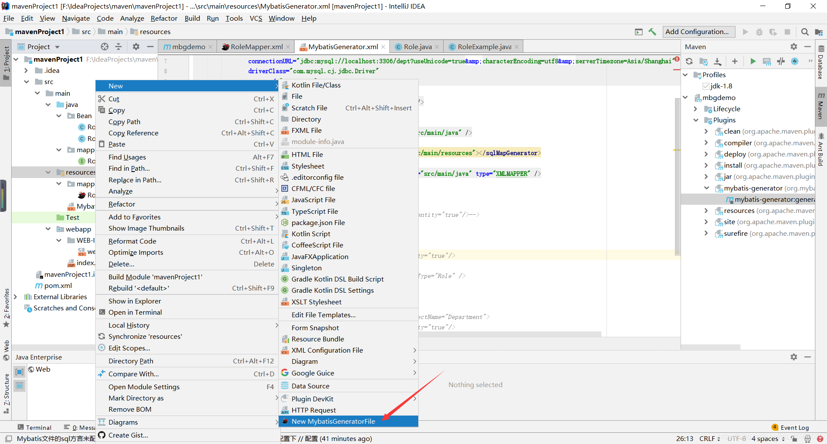The height and width of the screenshot is (444, 827).
Task: Click Execute Maven Goal icon
Action: pos(767,61)
